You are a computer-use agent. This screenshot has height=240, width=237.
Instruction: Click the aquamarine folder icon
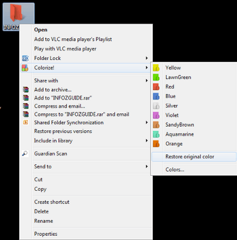156,134
